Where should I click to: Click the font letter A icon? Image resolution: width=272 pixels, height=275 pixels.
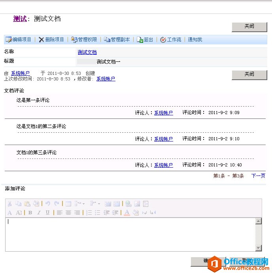[10, 213]
